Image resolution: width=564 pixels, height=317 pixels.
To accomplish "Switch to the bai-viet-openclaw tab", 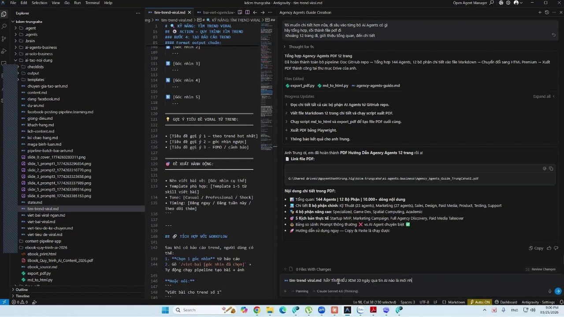I will [214, 12].
